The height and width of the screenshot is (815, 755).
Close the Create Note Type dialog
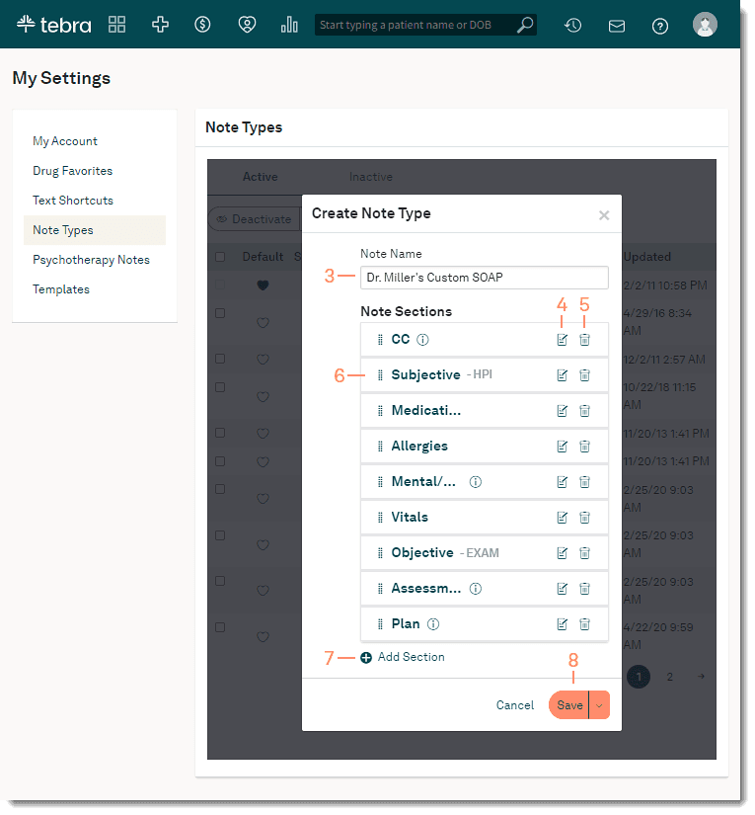click(604, 215)
